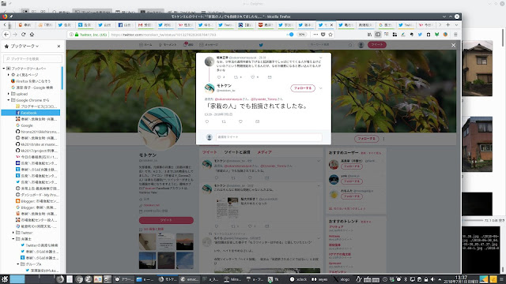
Task: Open Firefox hamburger menu
Action: click(x=455, y=35)
